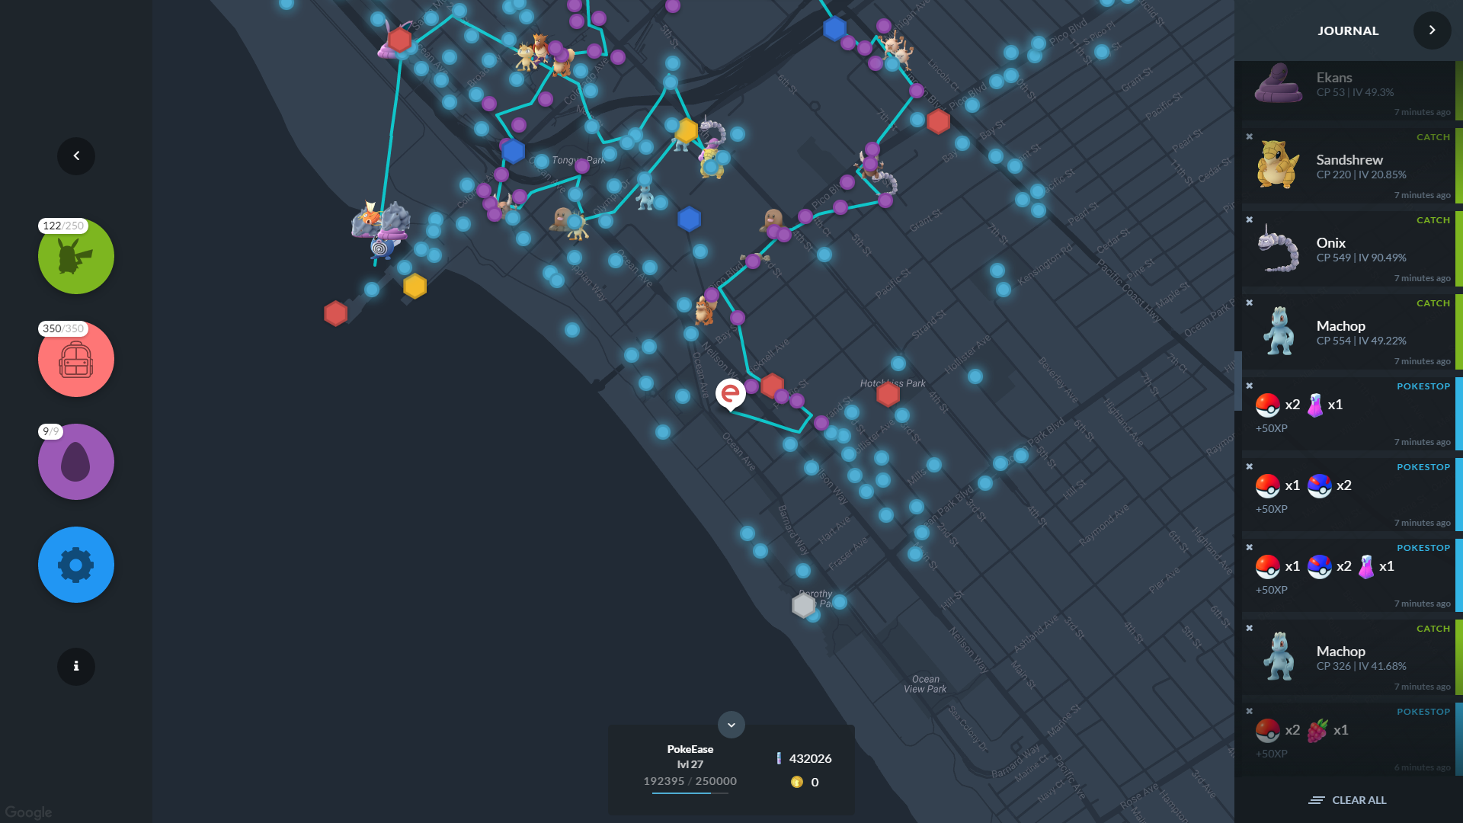Click Clear All in journal
The image size is (1463, 823).
point(1348,800)
